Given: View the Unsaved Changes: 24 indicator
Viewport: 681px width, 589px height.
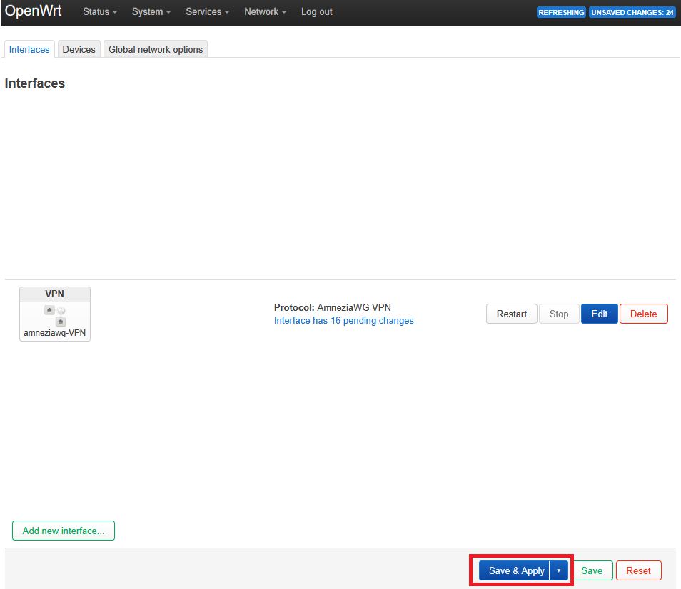Looking at the screenshot, I should point(632,12).
